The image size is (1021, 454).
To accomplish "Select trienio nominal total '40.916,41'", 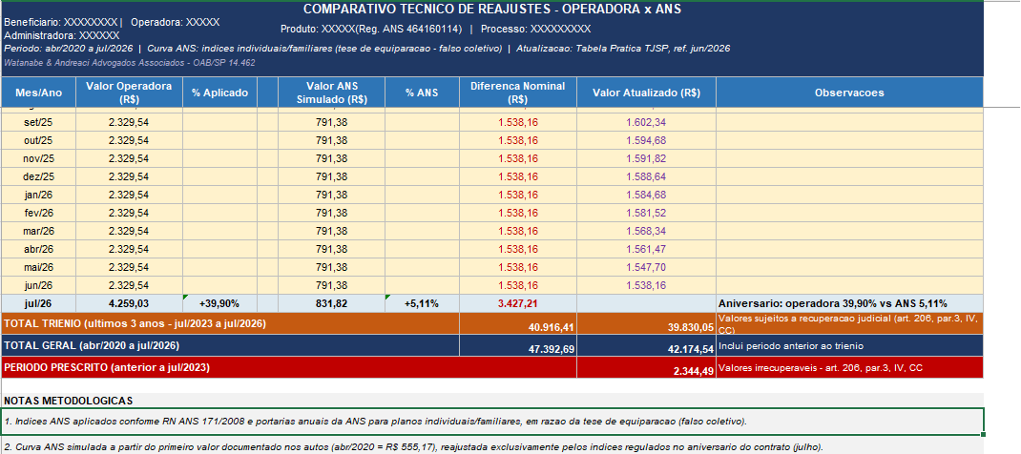I will (518, 323).
